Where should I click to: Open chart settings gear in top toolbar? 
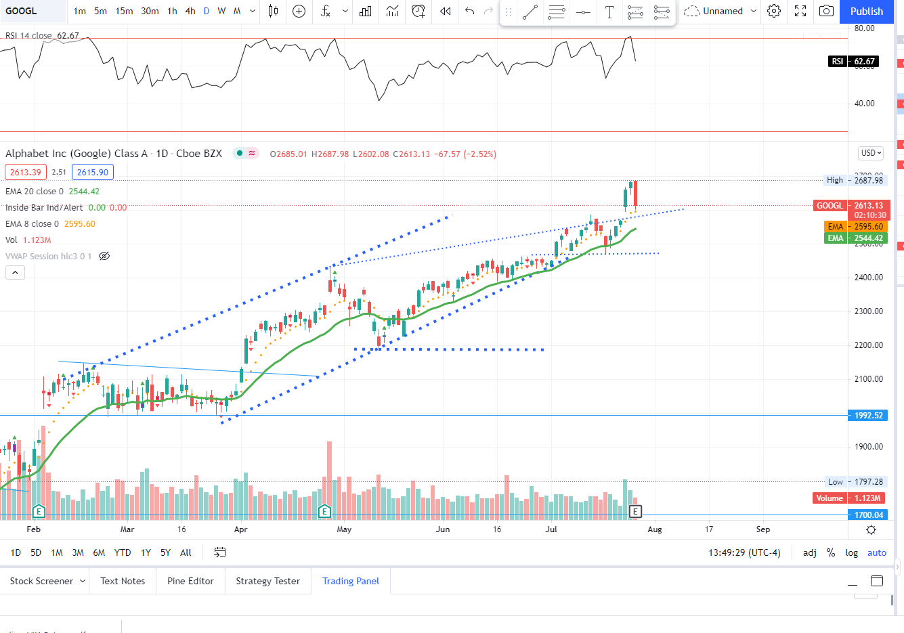pos(774,11)
